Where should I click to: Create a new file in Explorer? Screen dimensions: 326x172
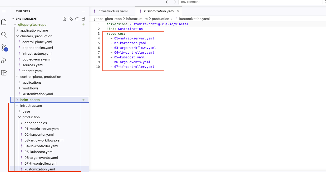tap(64, 19)
